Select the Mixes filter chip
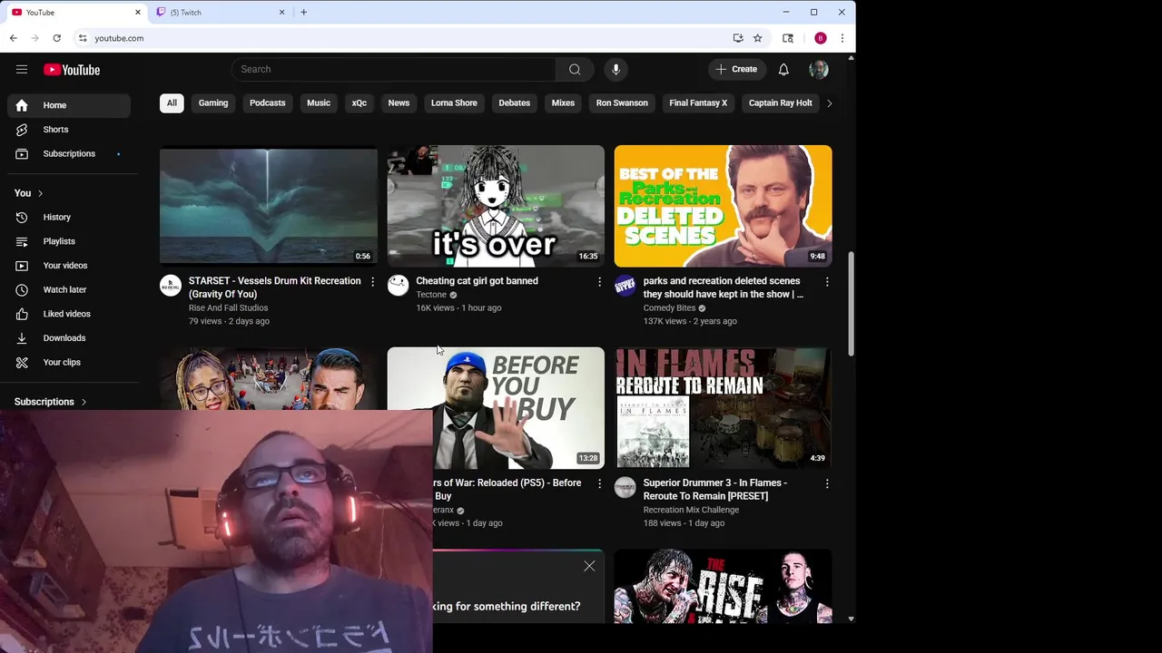The width and height of the screenshot is (1162, 653). tap(563, 103)
